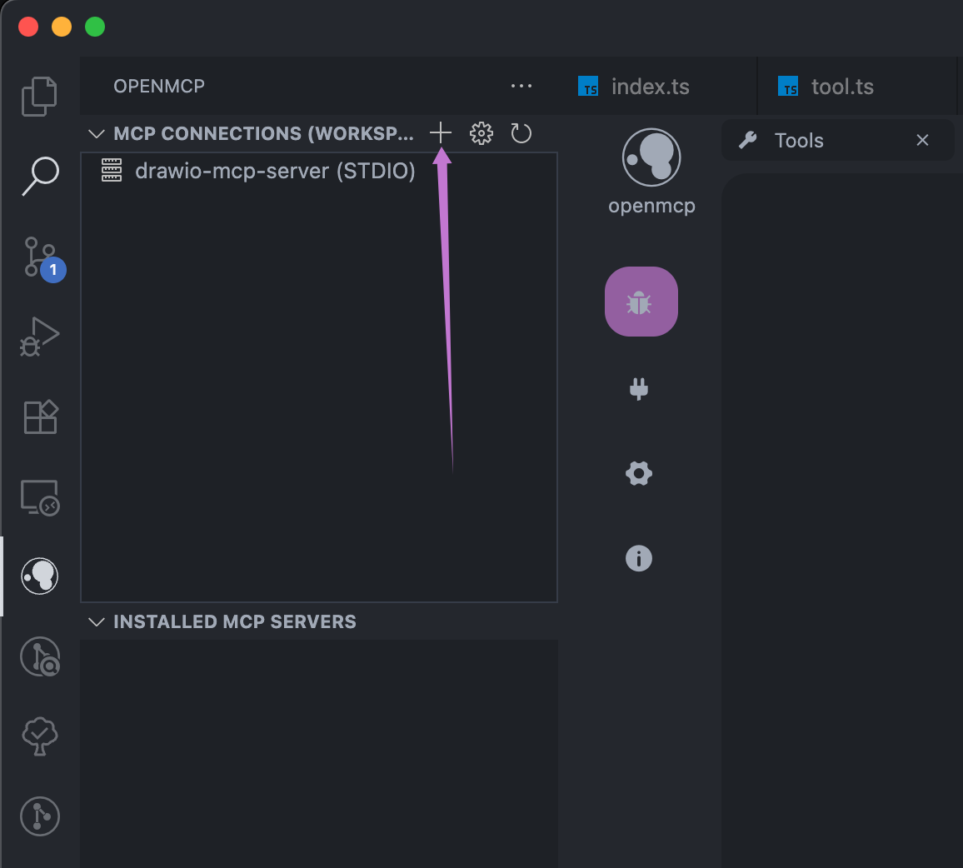Open the Remote Explorer view
The height and width of the screenshot is (868, 963).
40,497
